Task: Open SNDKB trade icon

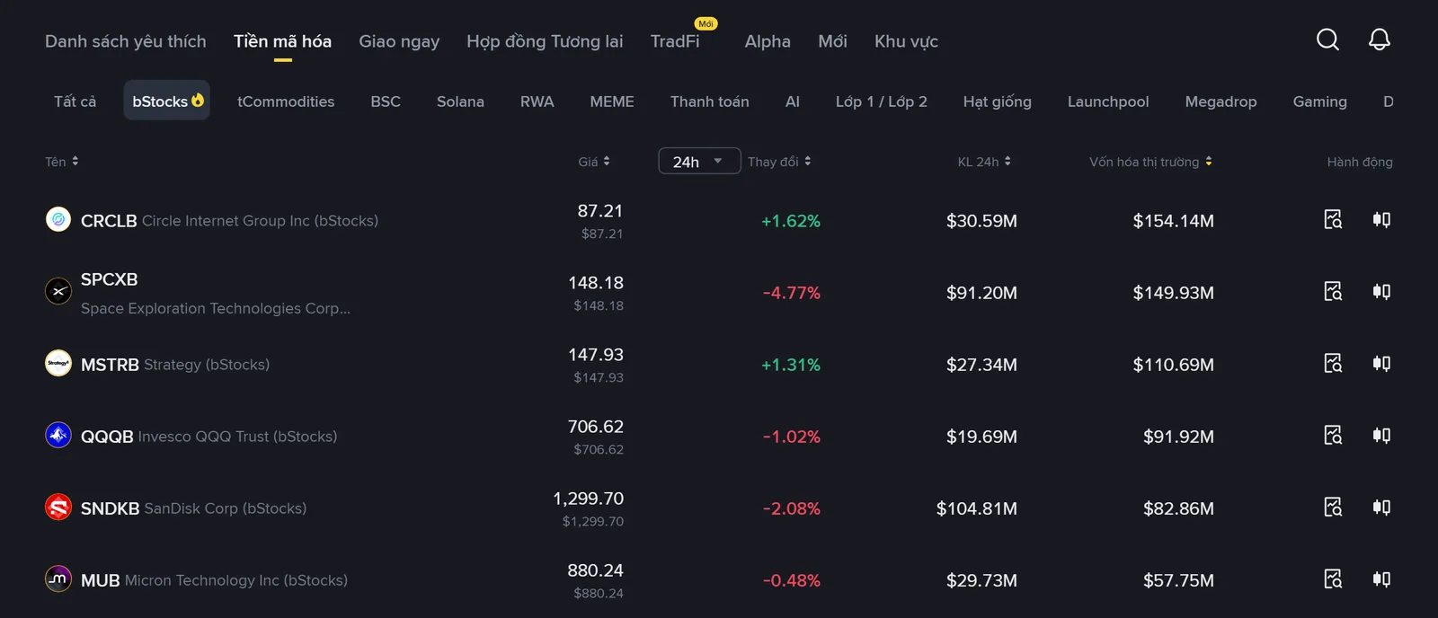Action: click(1381, 508)
